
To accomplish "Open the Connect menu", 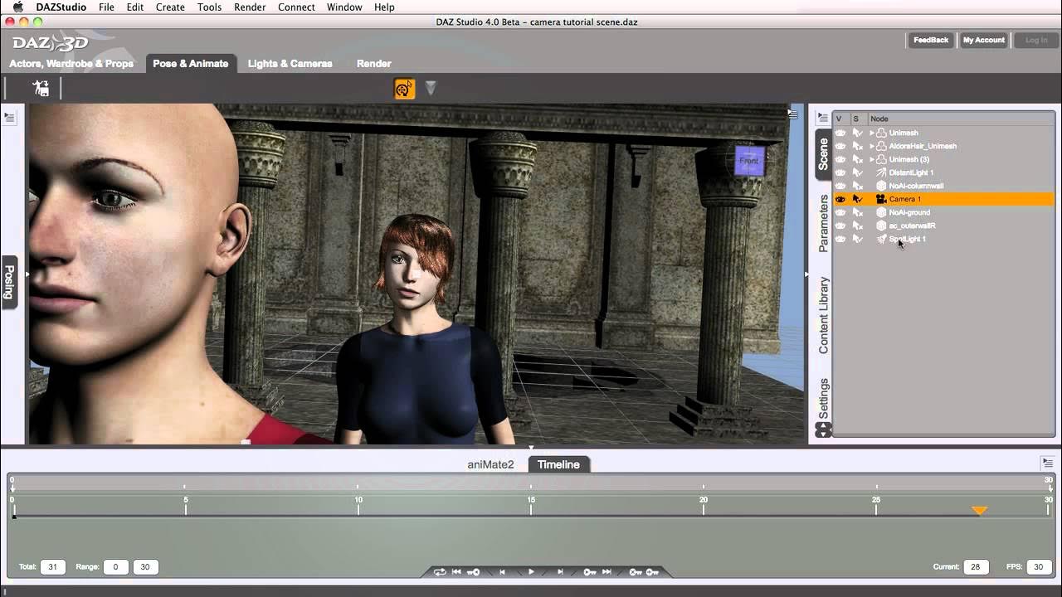I will pos(296,7).
